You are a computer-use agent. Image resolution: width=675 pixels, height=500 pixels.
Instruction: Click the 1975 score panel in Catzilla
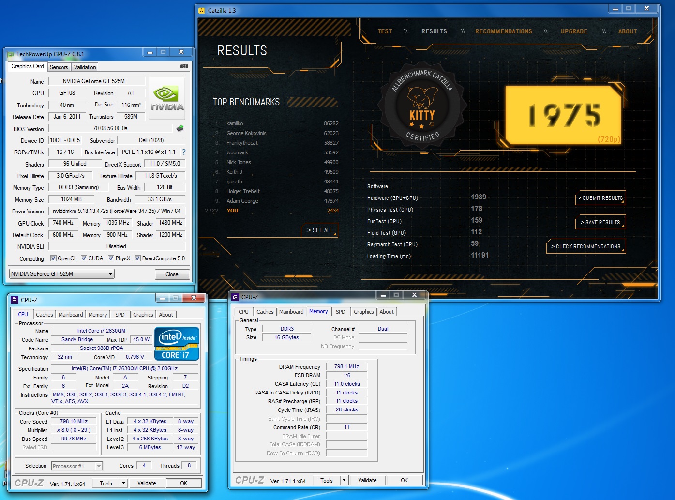coord(563,116)
